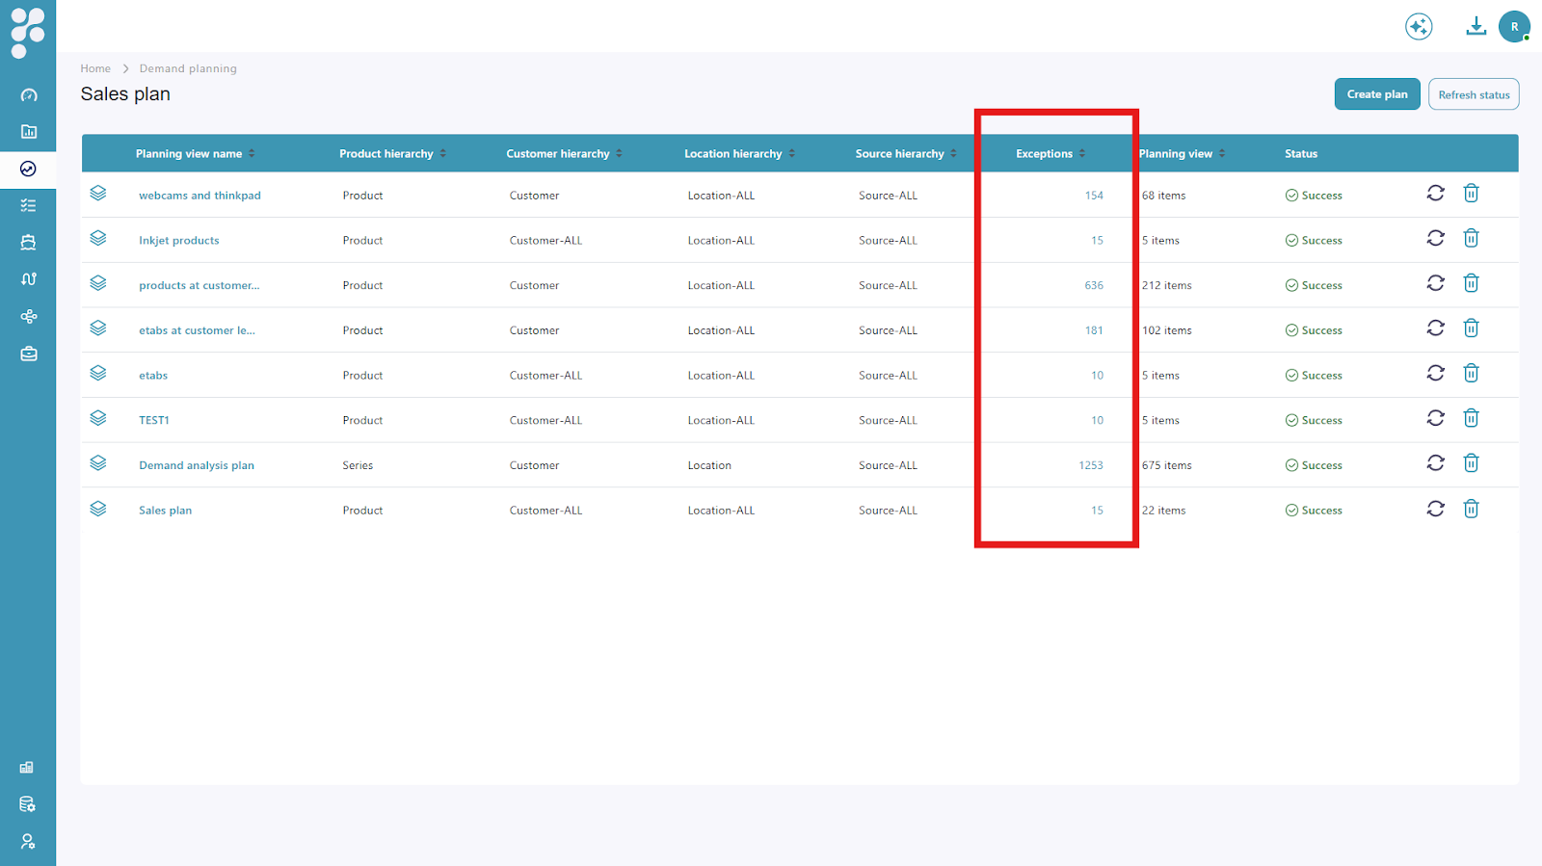Click layers icon beside Demand analysis plan
1542x866 pixels.
pos(98,463)
